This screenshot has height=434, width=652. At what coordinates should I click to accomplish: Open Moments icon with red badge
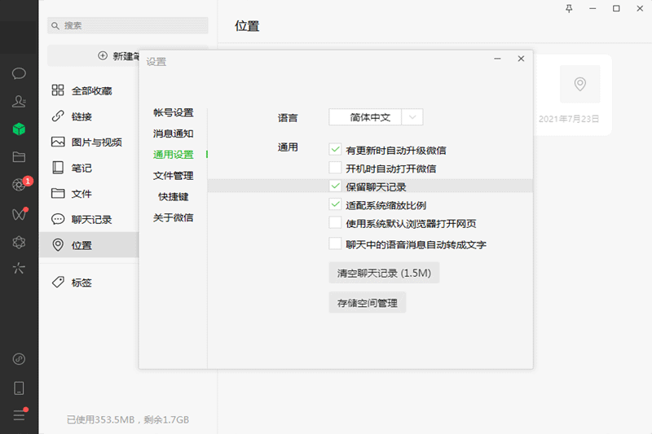(19, 185)
